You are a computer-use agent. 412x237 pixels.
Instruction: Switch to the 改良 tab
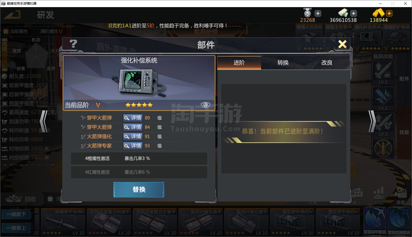tap(327, 63)
